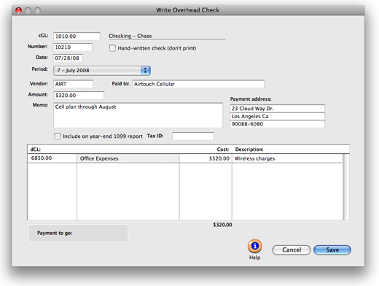Close the Write Overhead Check window

18,10
